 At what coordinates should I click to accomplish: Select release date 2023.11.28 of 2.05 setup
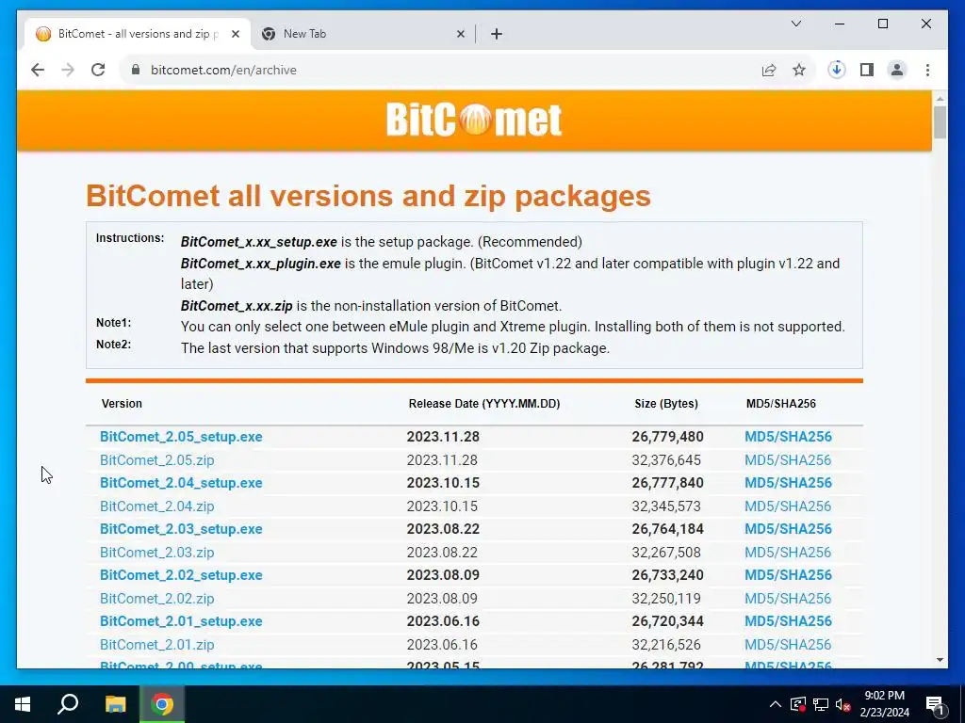click(443, 437)
